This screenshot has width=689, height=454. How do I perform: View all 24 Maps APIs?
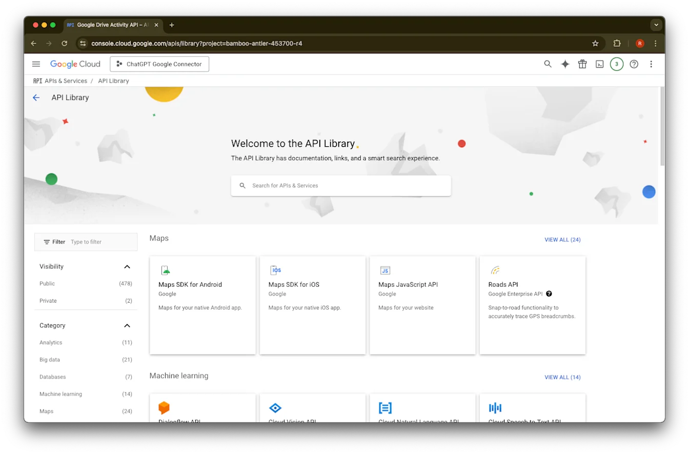(562, 240)
